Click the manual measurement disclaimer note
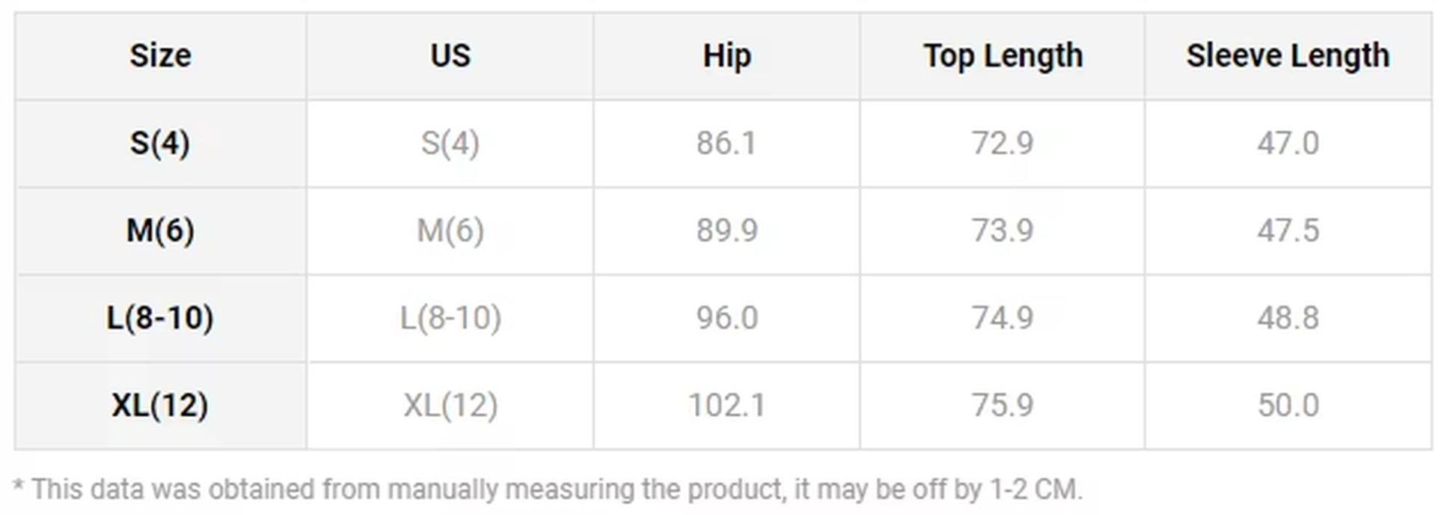Image resolution: width=1456 pixels, height=515 pixels. click(548, 490)
